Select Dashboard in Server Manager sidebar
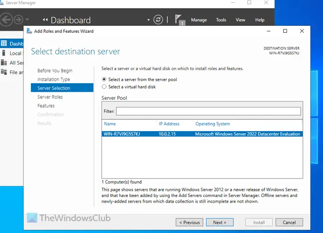Viewport: 323px width, 233px height. click(12, 44)
